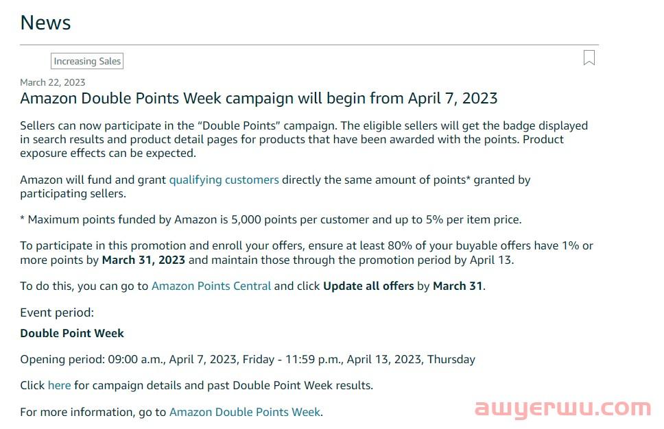Click the bold 'March 31, 2023' deadline
This screenshot has width=664, height=429.
[x=143, y=260]
